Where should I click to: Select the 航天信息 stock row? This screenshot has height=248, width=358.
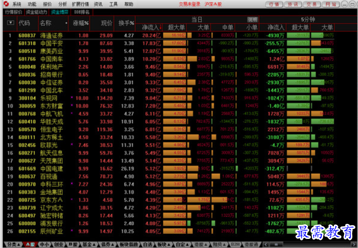169,153
